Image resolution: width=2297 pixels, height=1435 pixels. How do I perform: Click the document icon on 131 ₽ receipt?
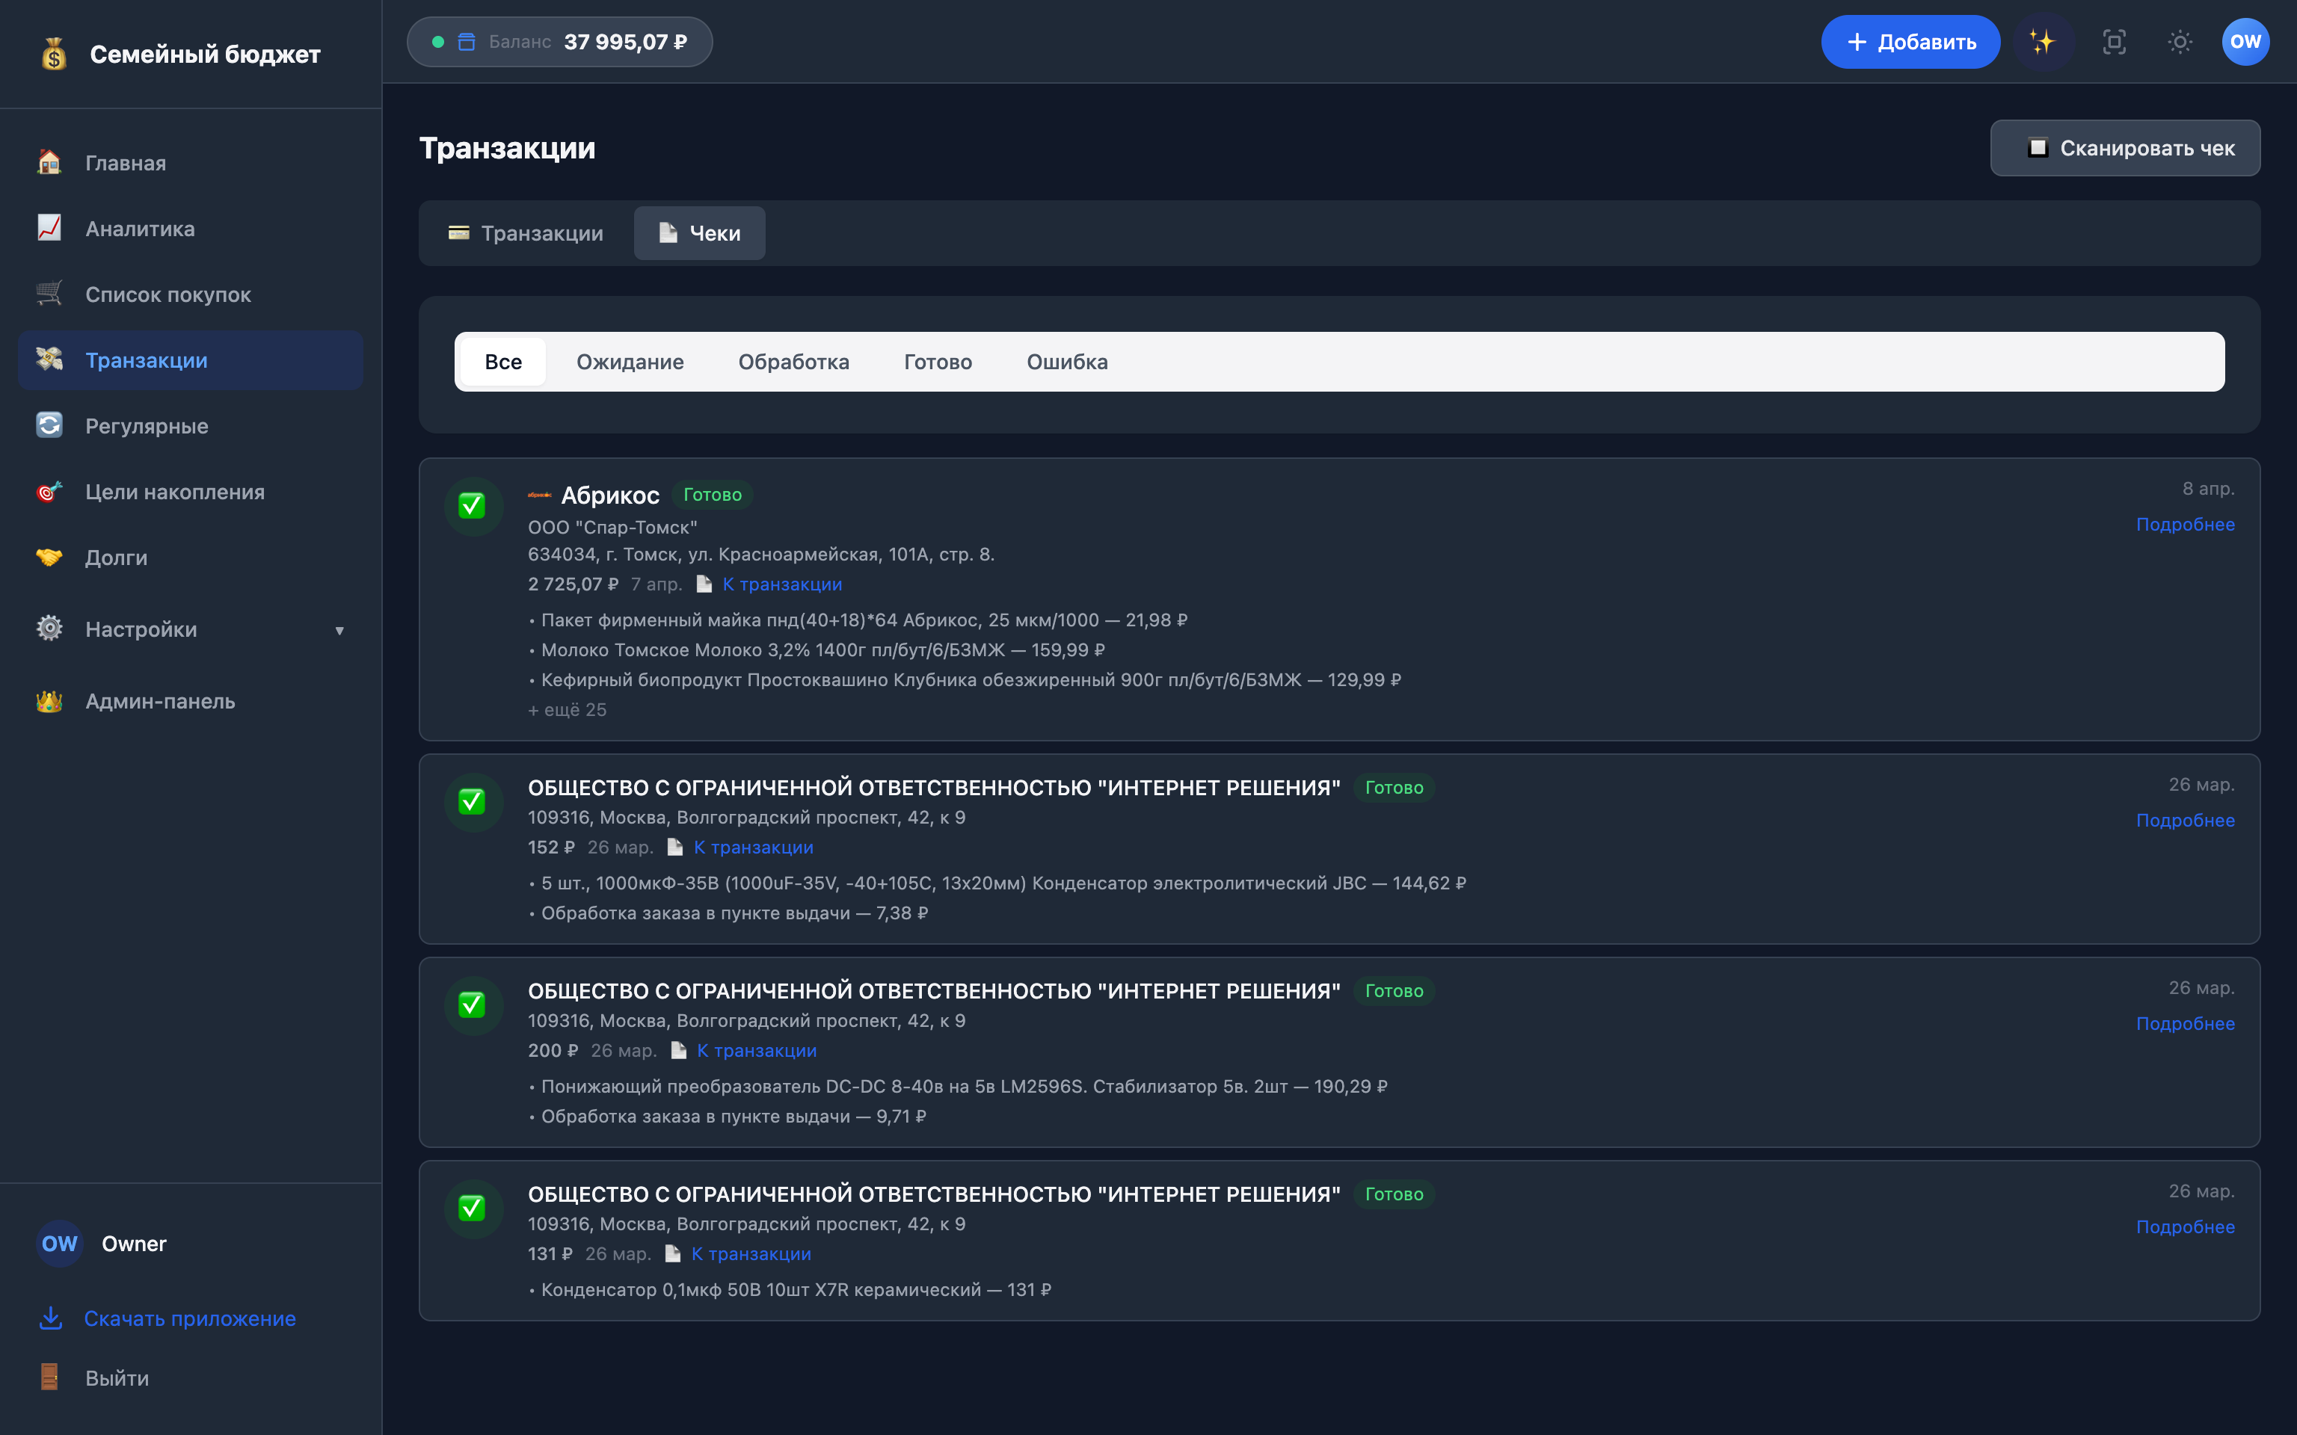(672, 1253)
